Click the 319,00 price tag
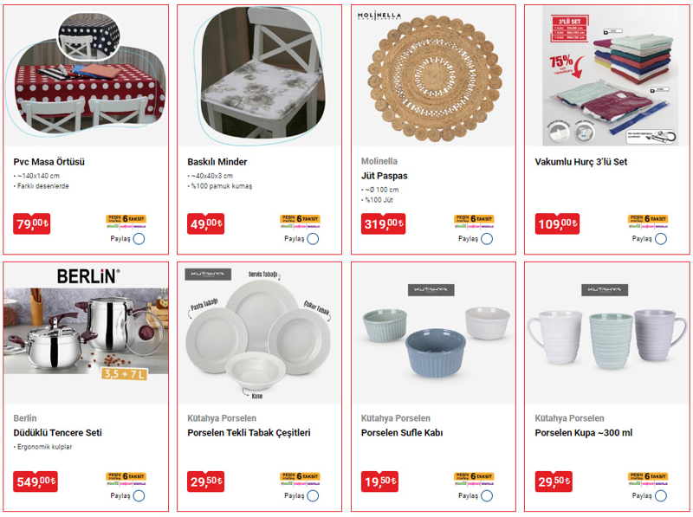693x517 pixels. point(383,223)
